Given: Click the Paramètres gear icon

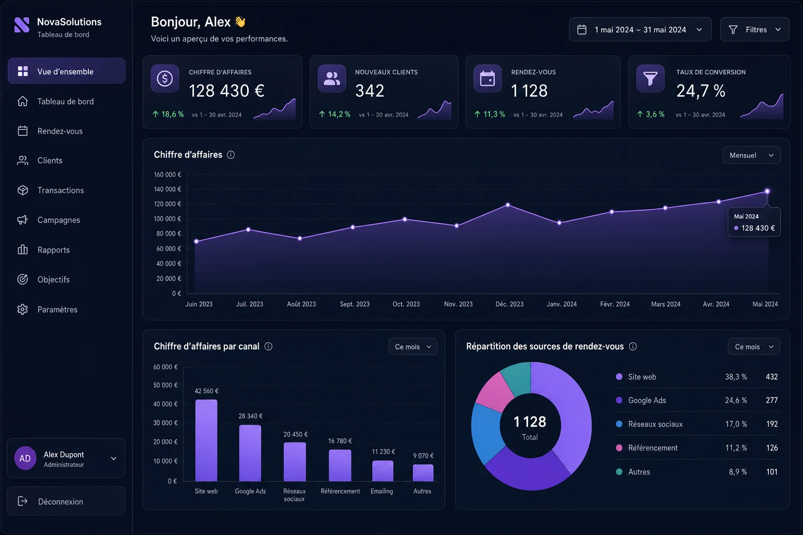Looking at the screenshot, I should tap(22, 309).
